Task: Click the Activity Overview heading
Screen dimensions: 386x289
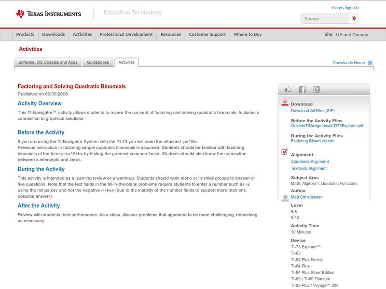Action: coord(40,103)
